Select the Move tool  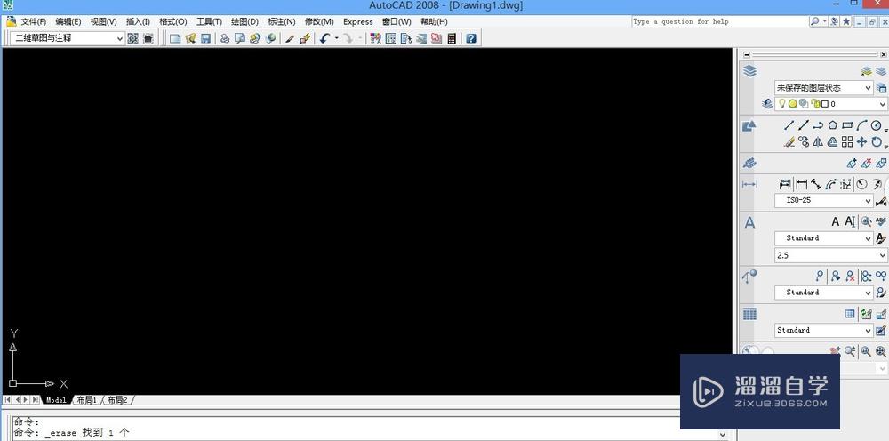(x=861, y=141)
